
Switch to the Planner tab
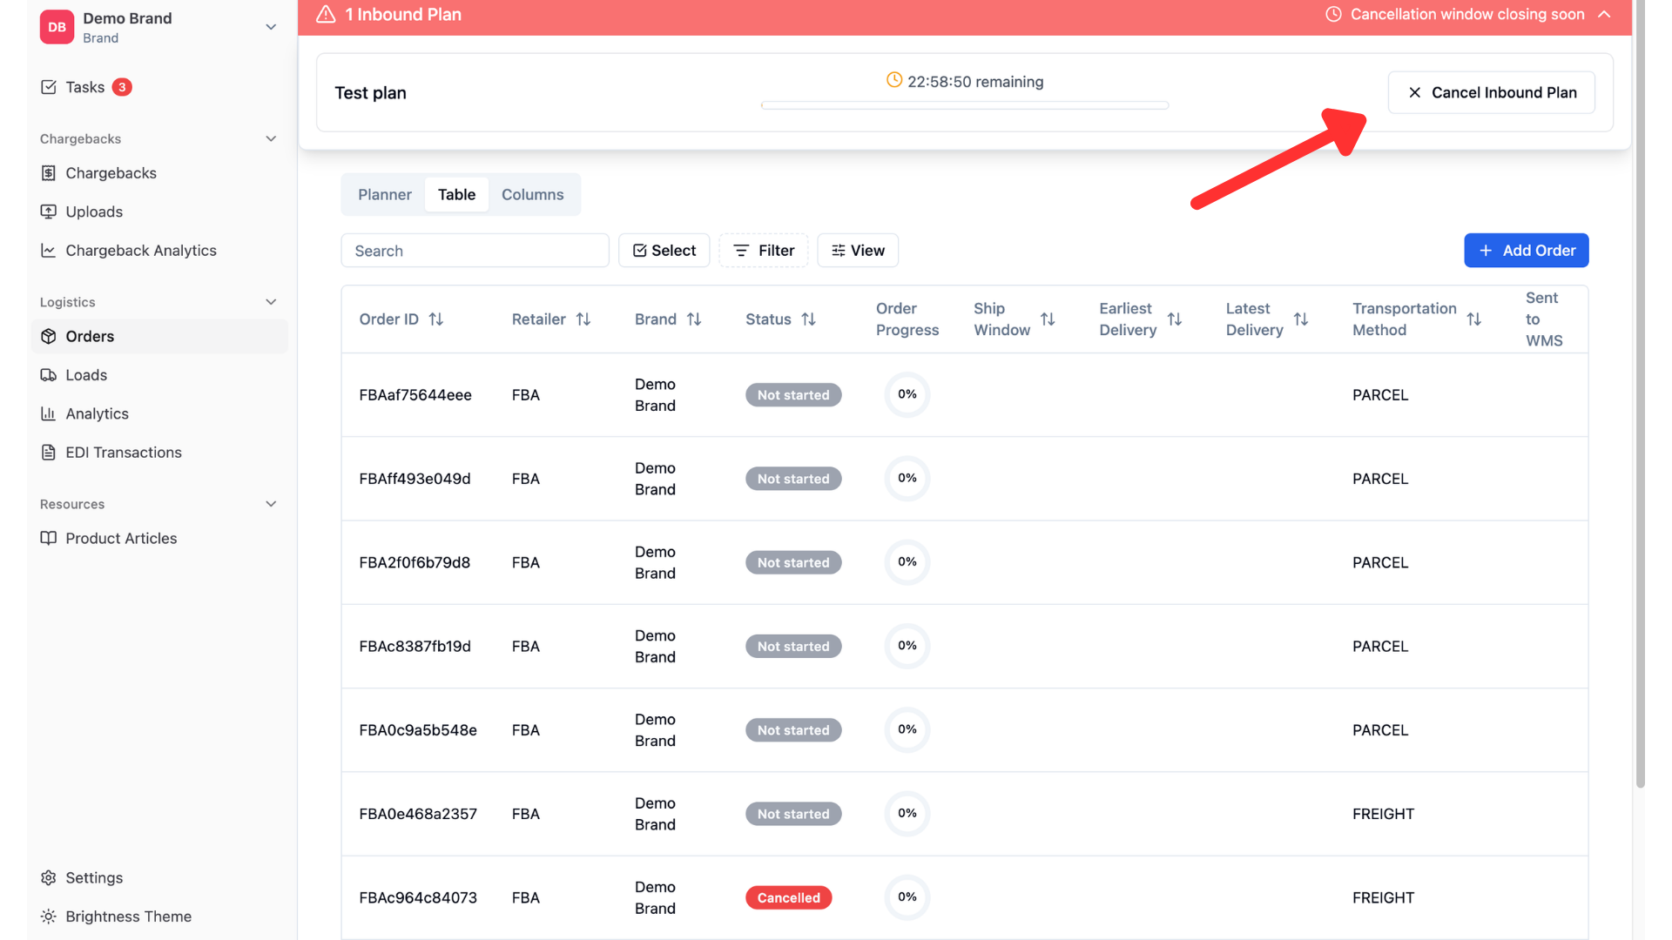(x=385, y=195)
